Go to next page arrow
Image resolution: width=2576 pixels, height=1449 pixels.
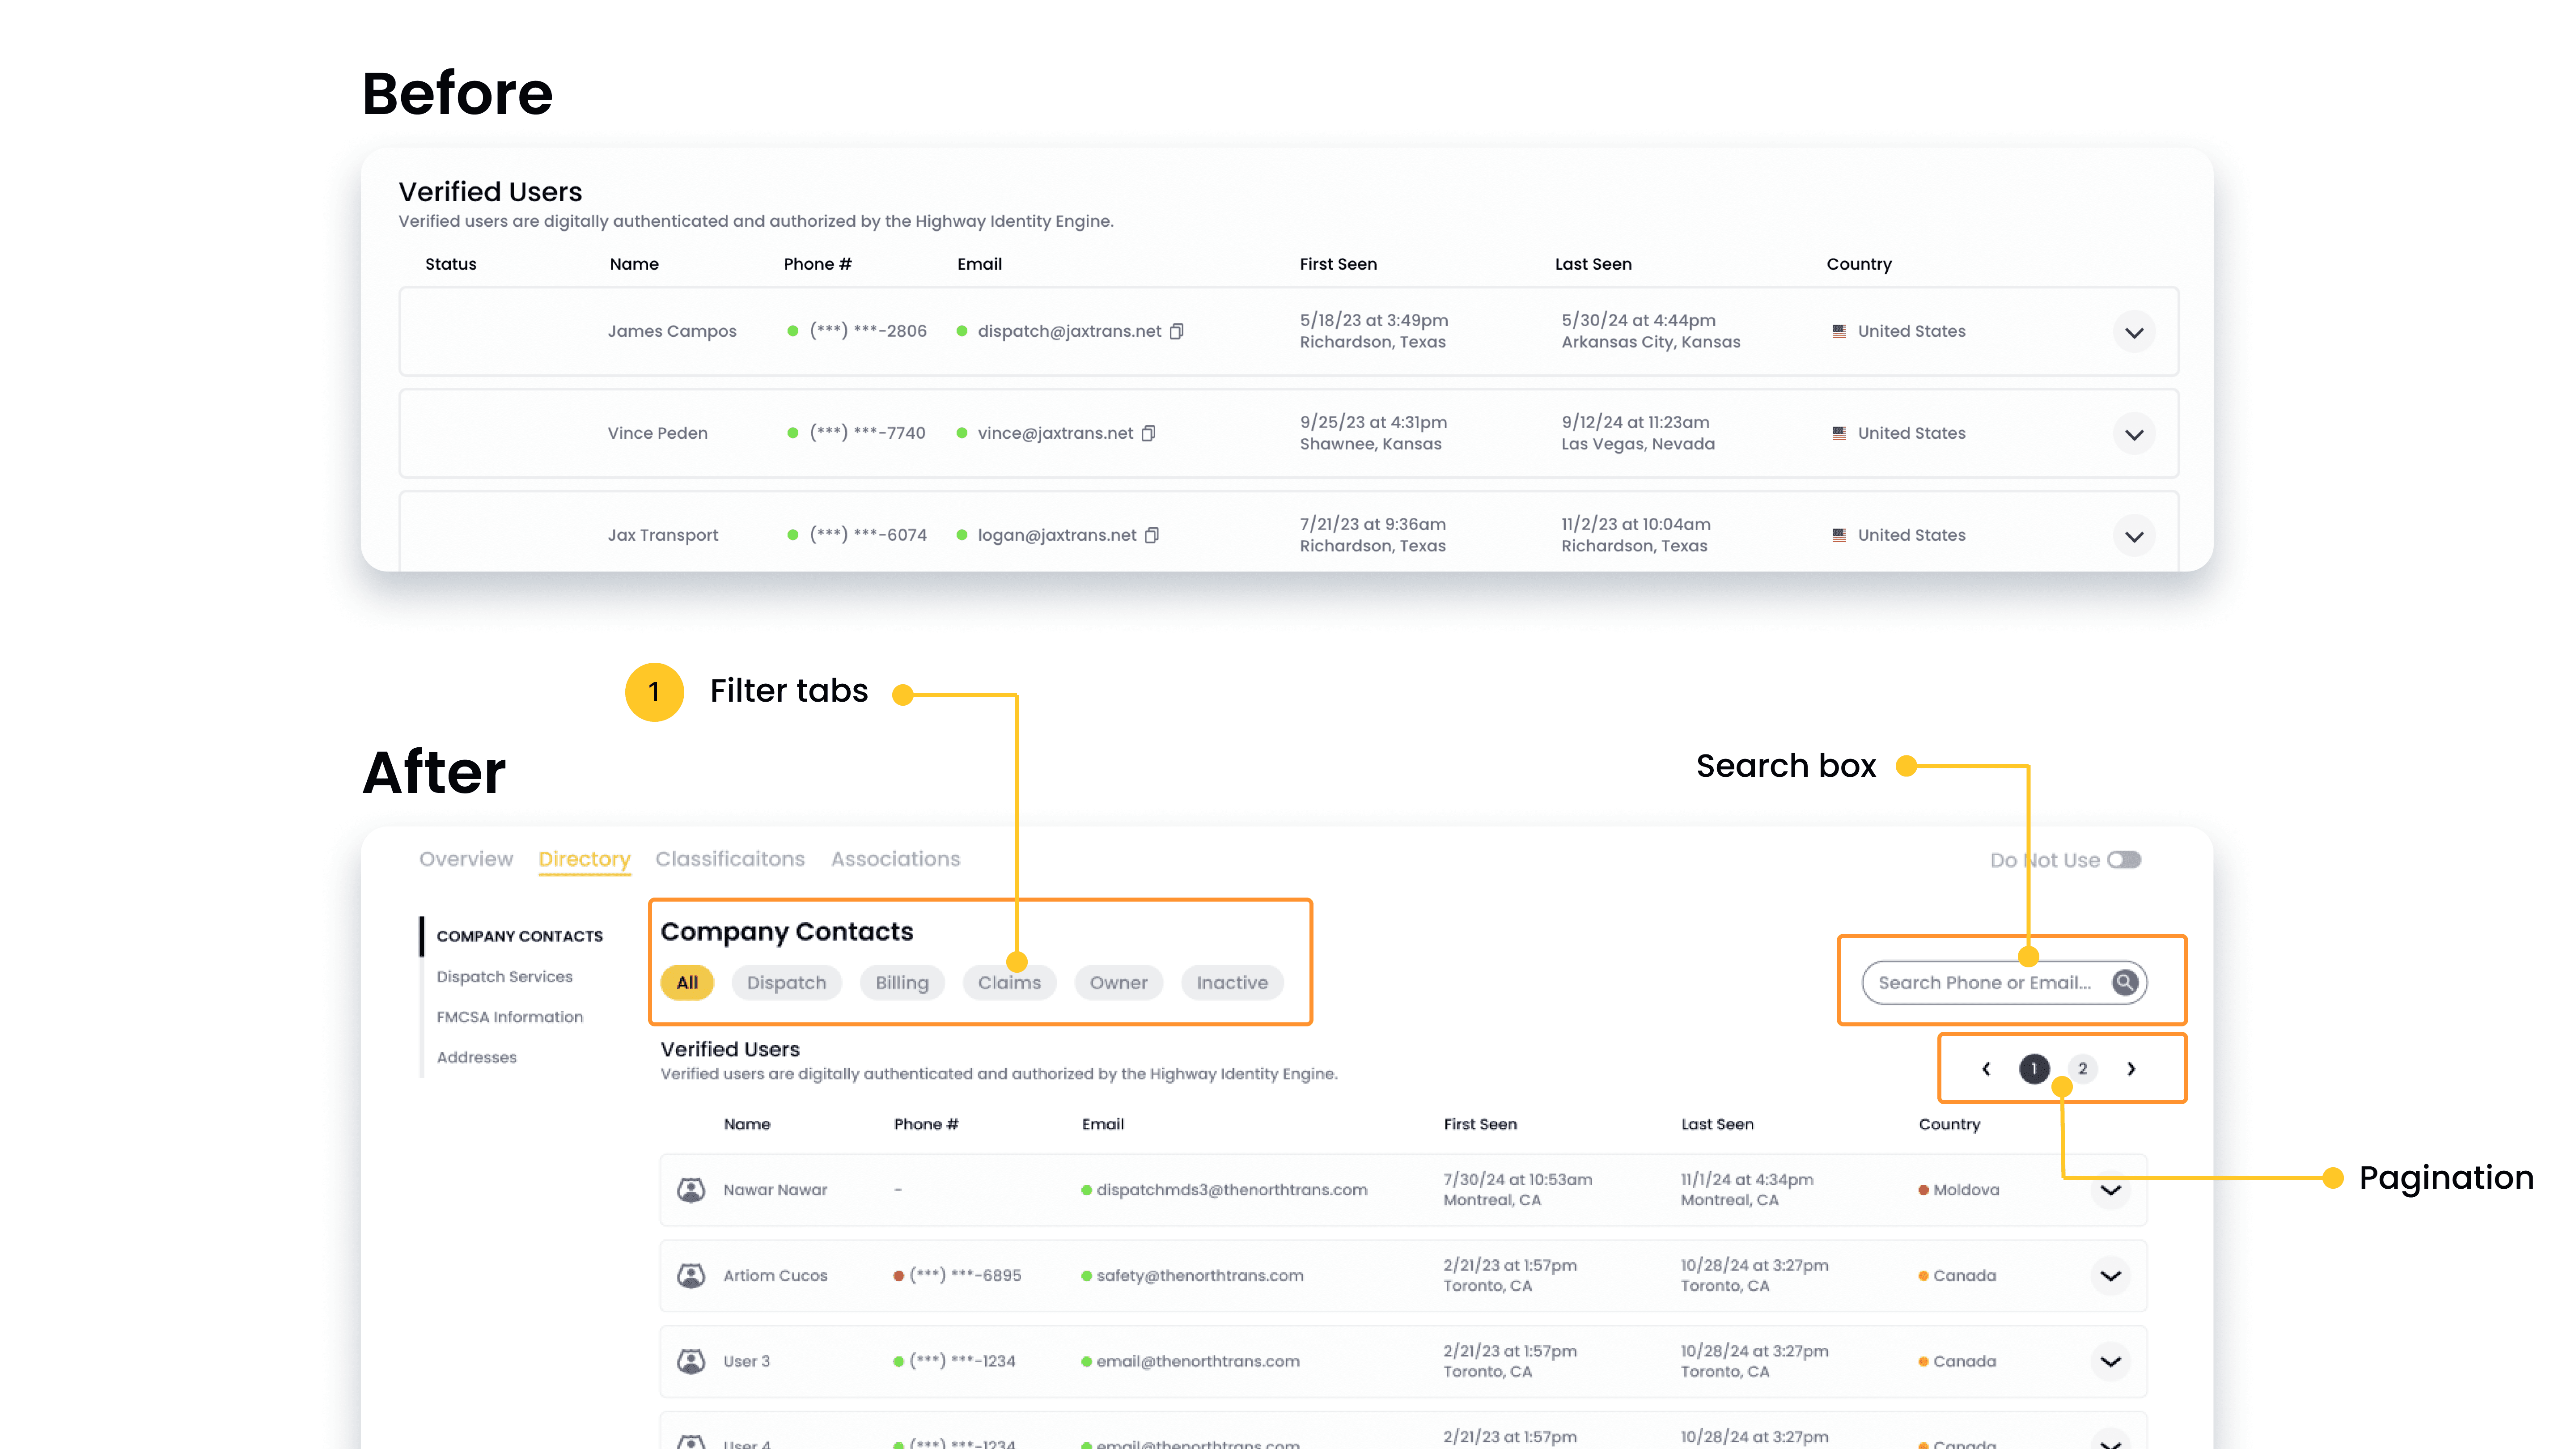click(x=2132, y=1069)
